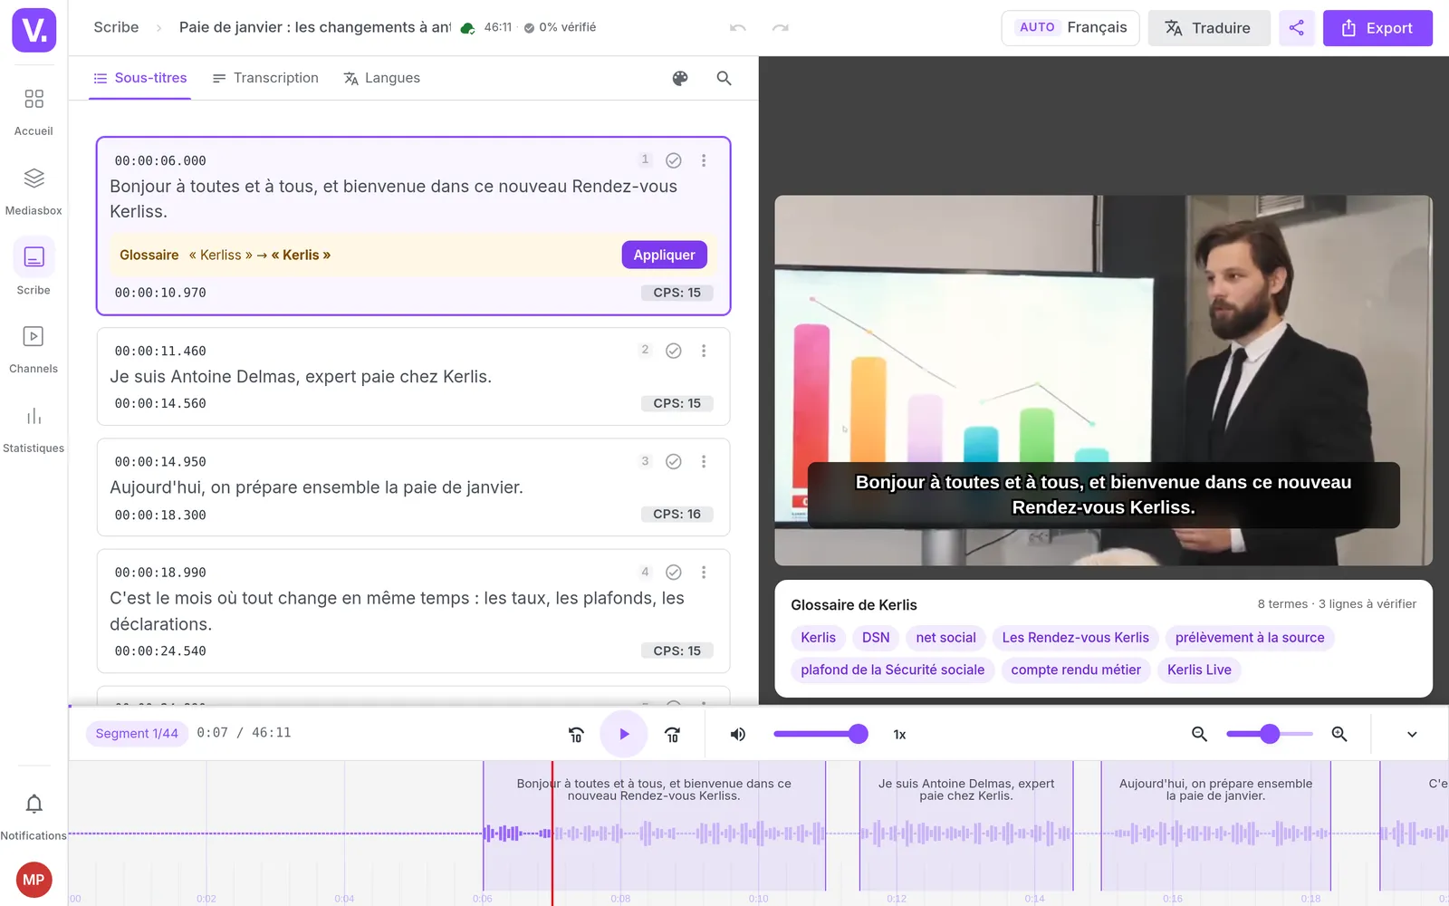Click the Export button
The image size is (1449, 906).
tap(1377, 28)
